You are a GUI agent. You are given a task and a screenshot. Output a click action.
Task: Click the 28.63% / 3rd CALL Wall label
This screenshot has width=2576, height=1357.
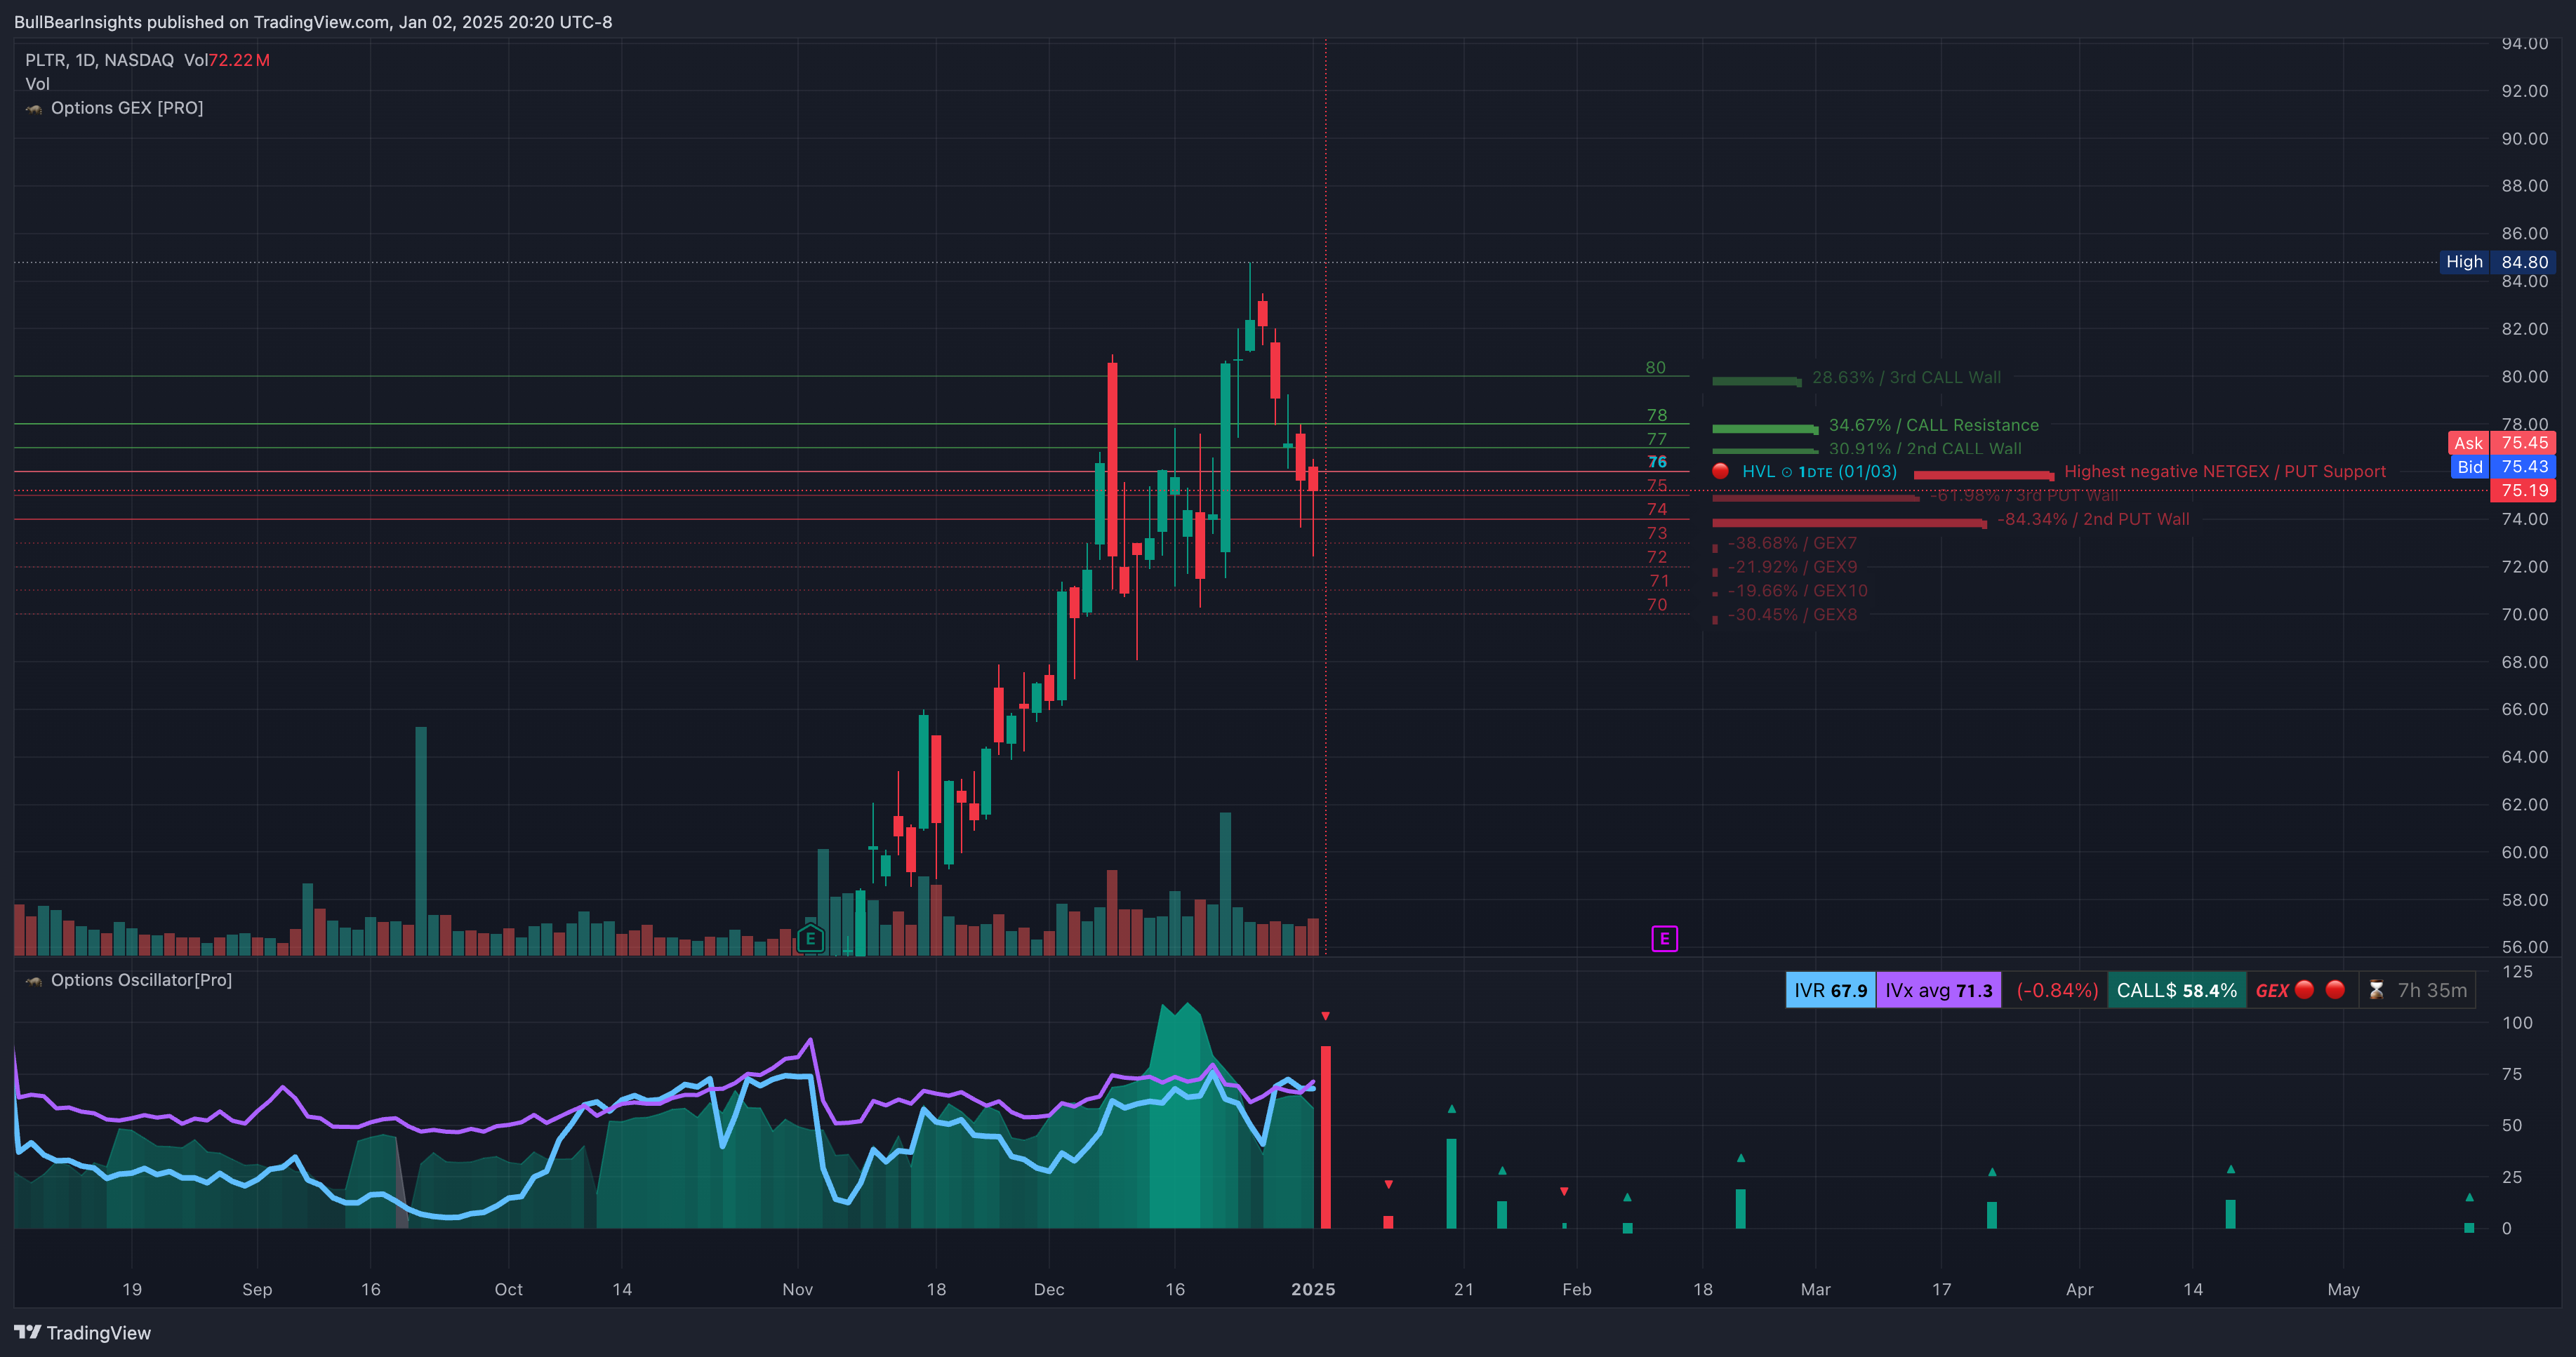[x=1906, y=377]
